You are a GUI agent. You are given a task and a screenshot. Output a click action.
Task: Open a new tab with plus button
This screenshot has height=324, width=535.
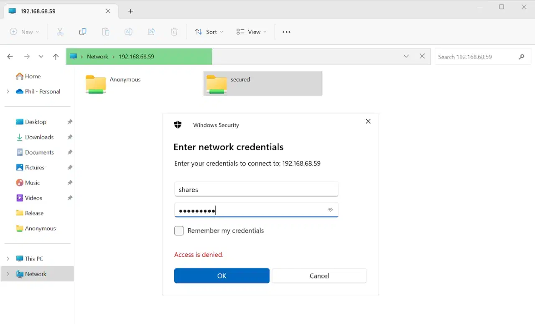pyautogui.click(x=130, y=11)
